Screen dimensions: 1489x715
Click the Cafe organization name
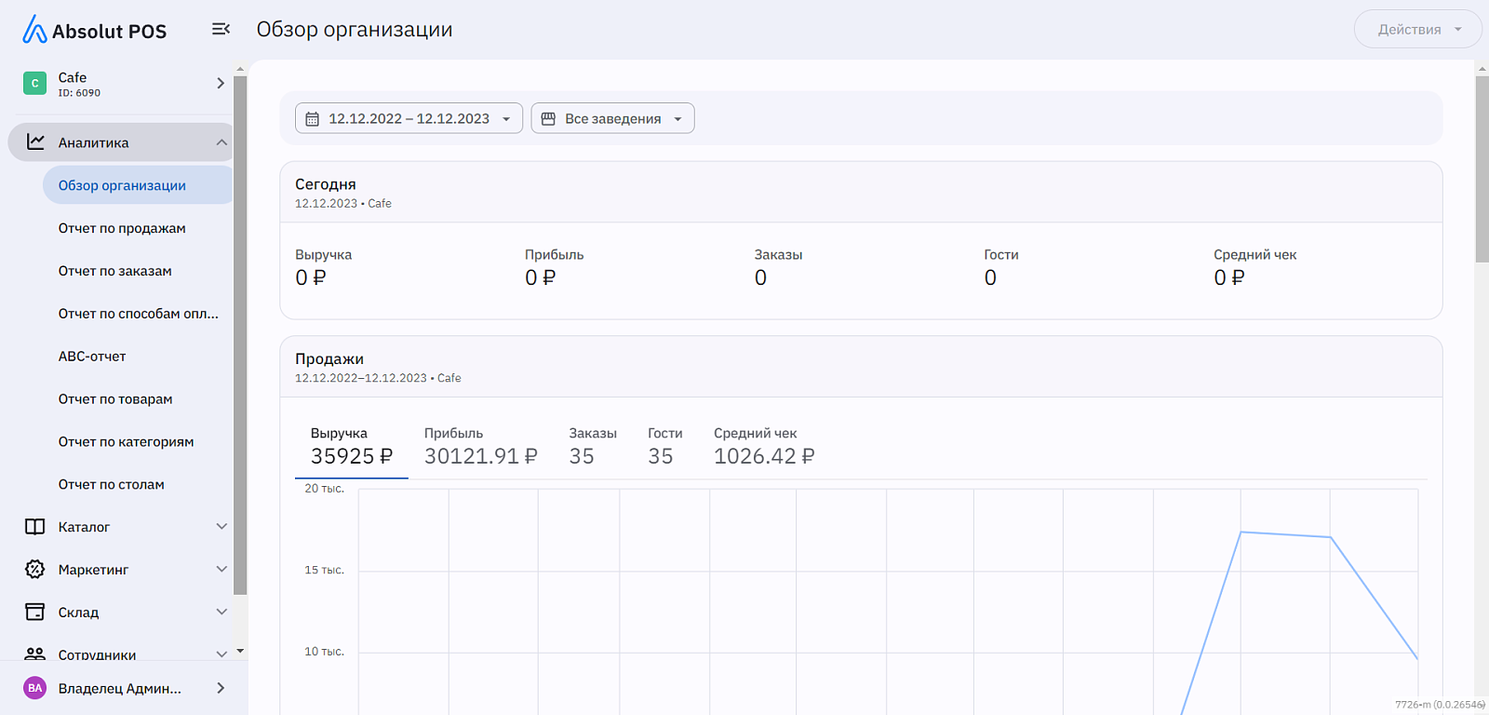pos(73,77)
